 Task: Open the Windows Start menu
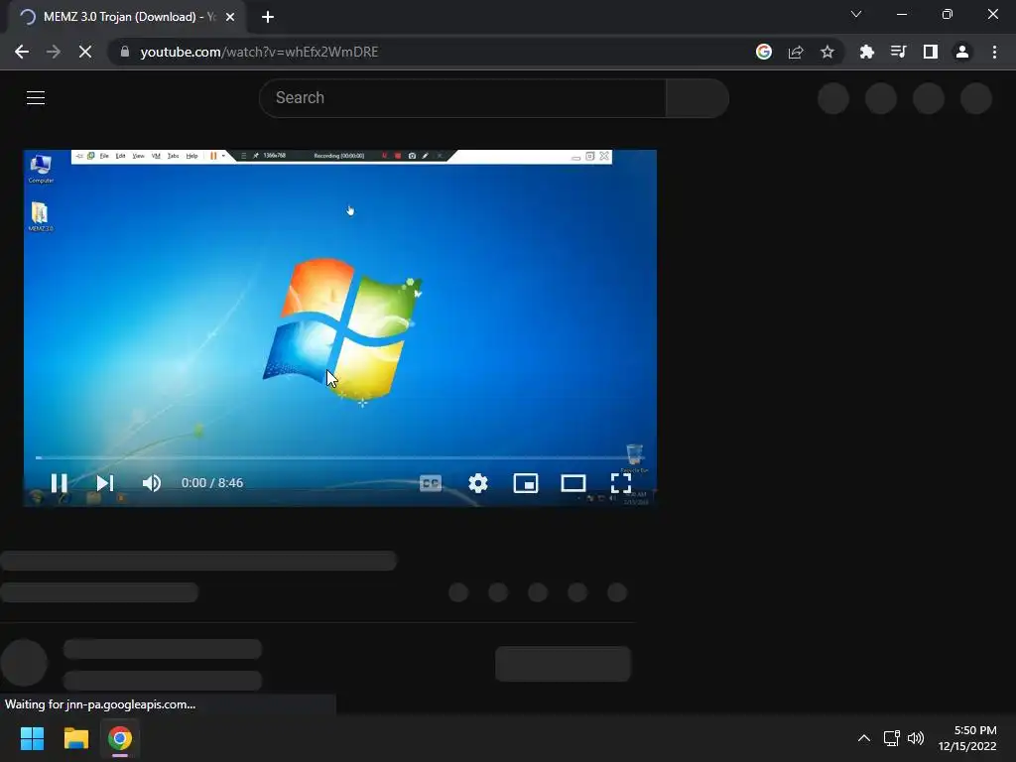click(32, 738)
